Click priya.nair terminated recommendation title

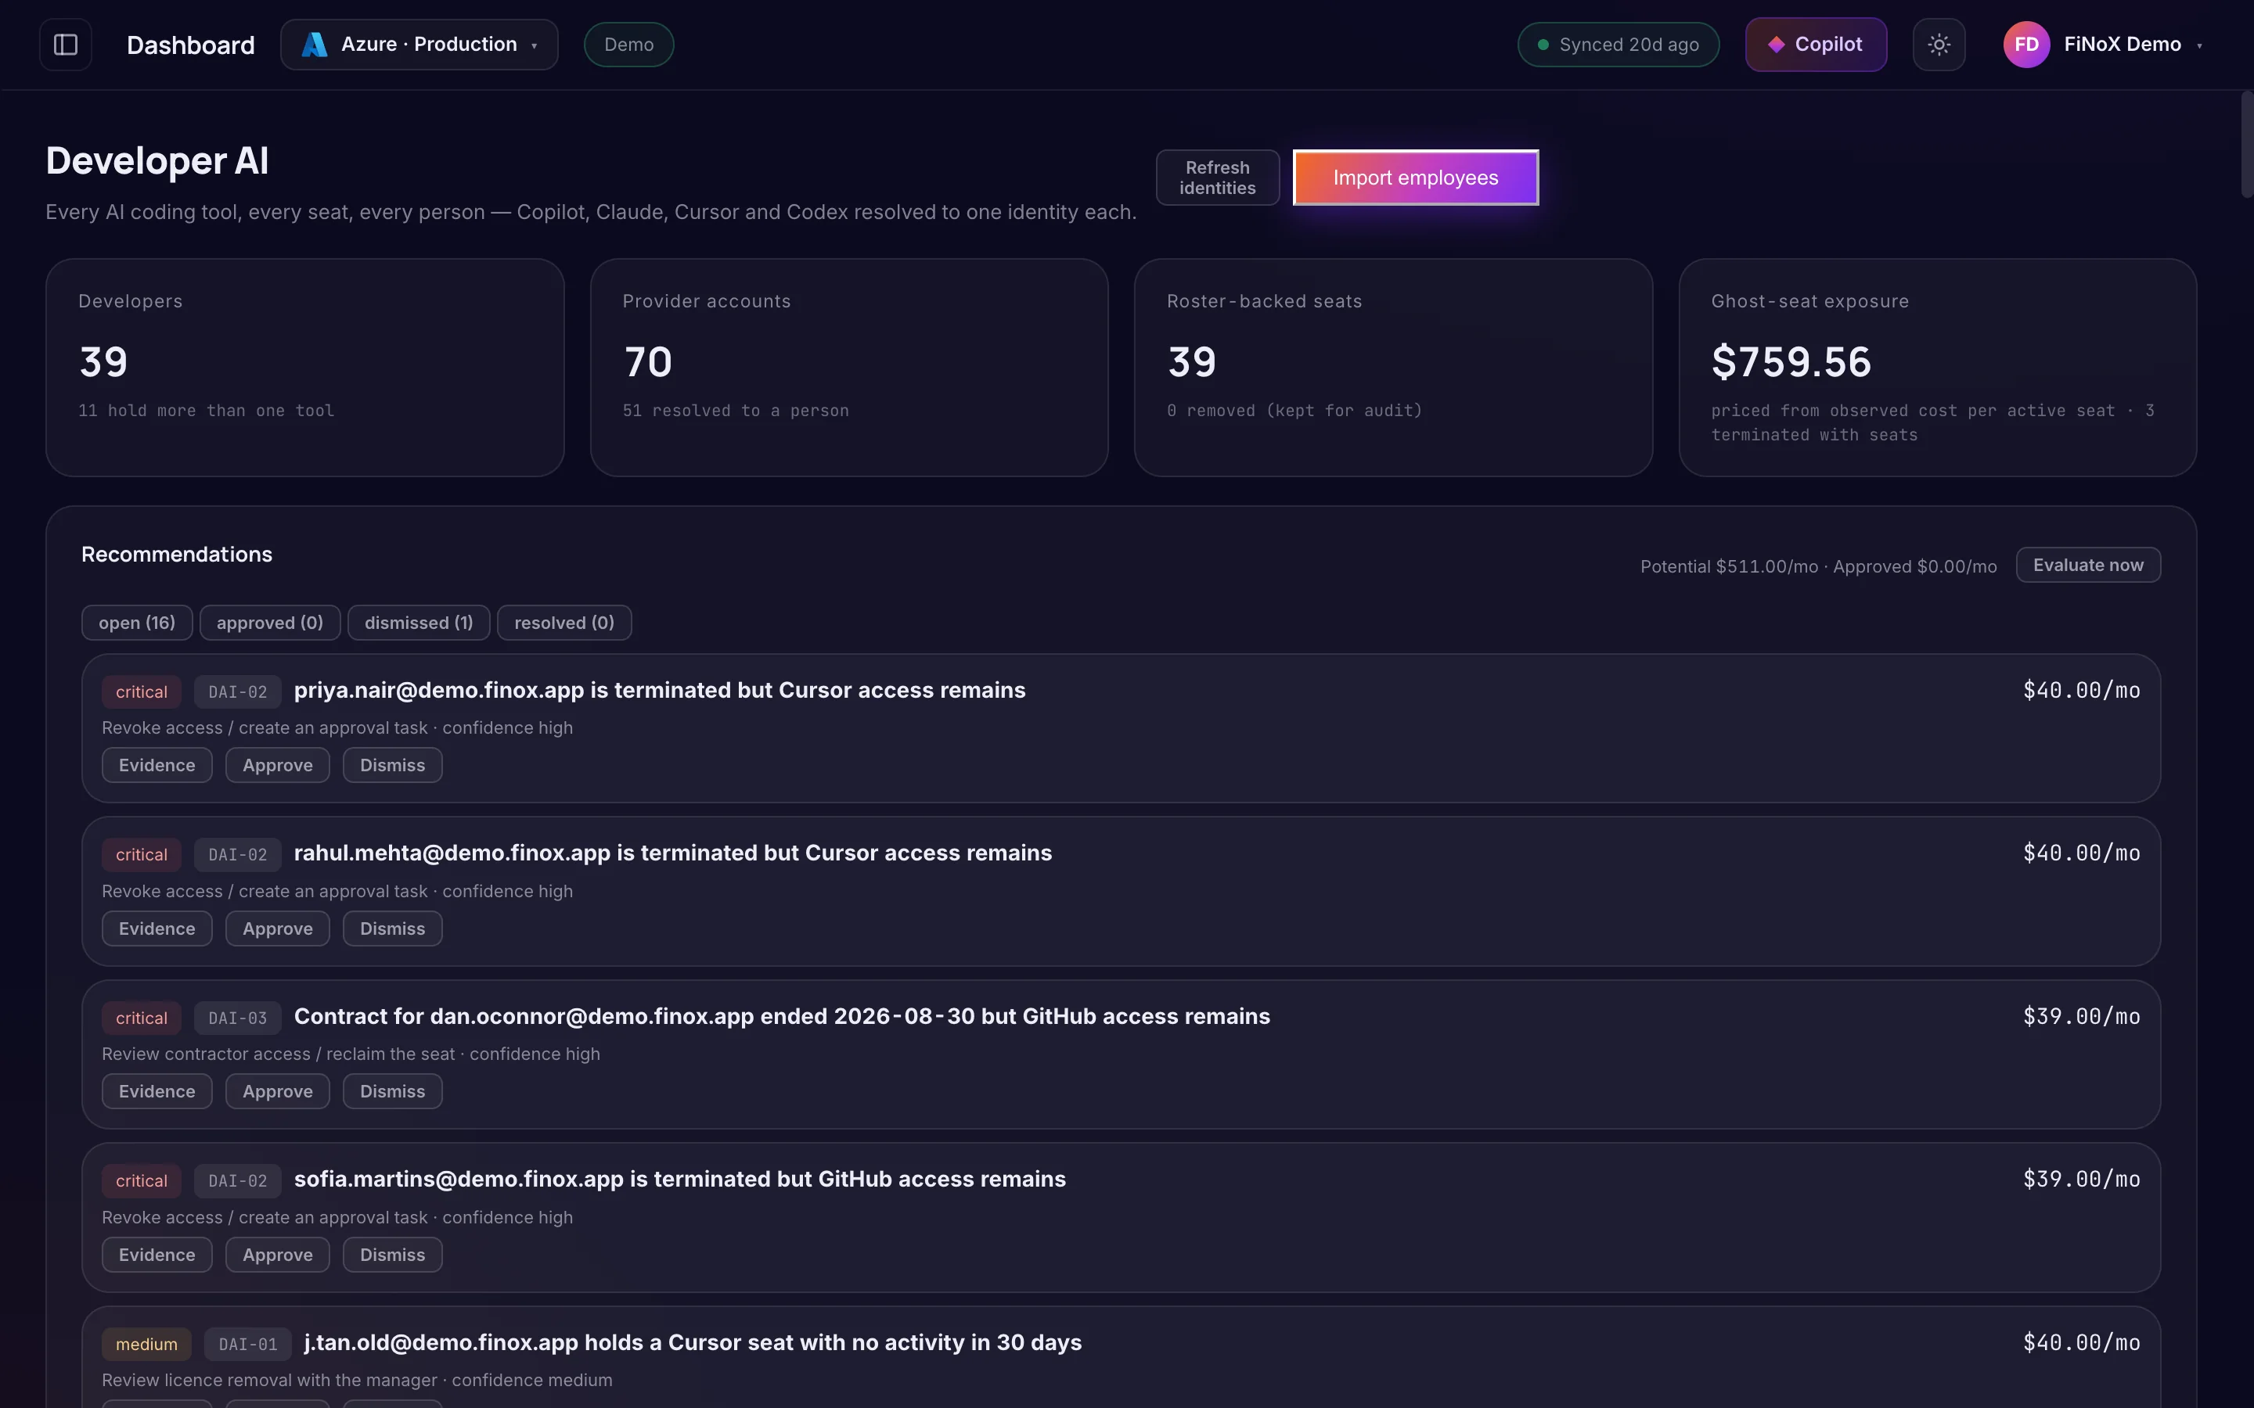click(660, 690)
